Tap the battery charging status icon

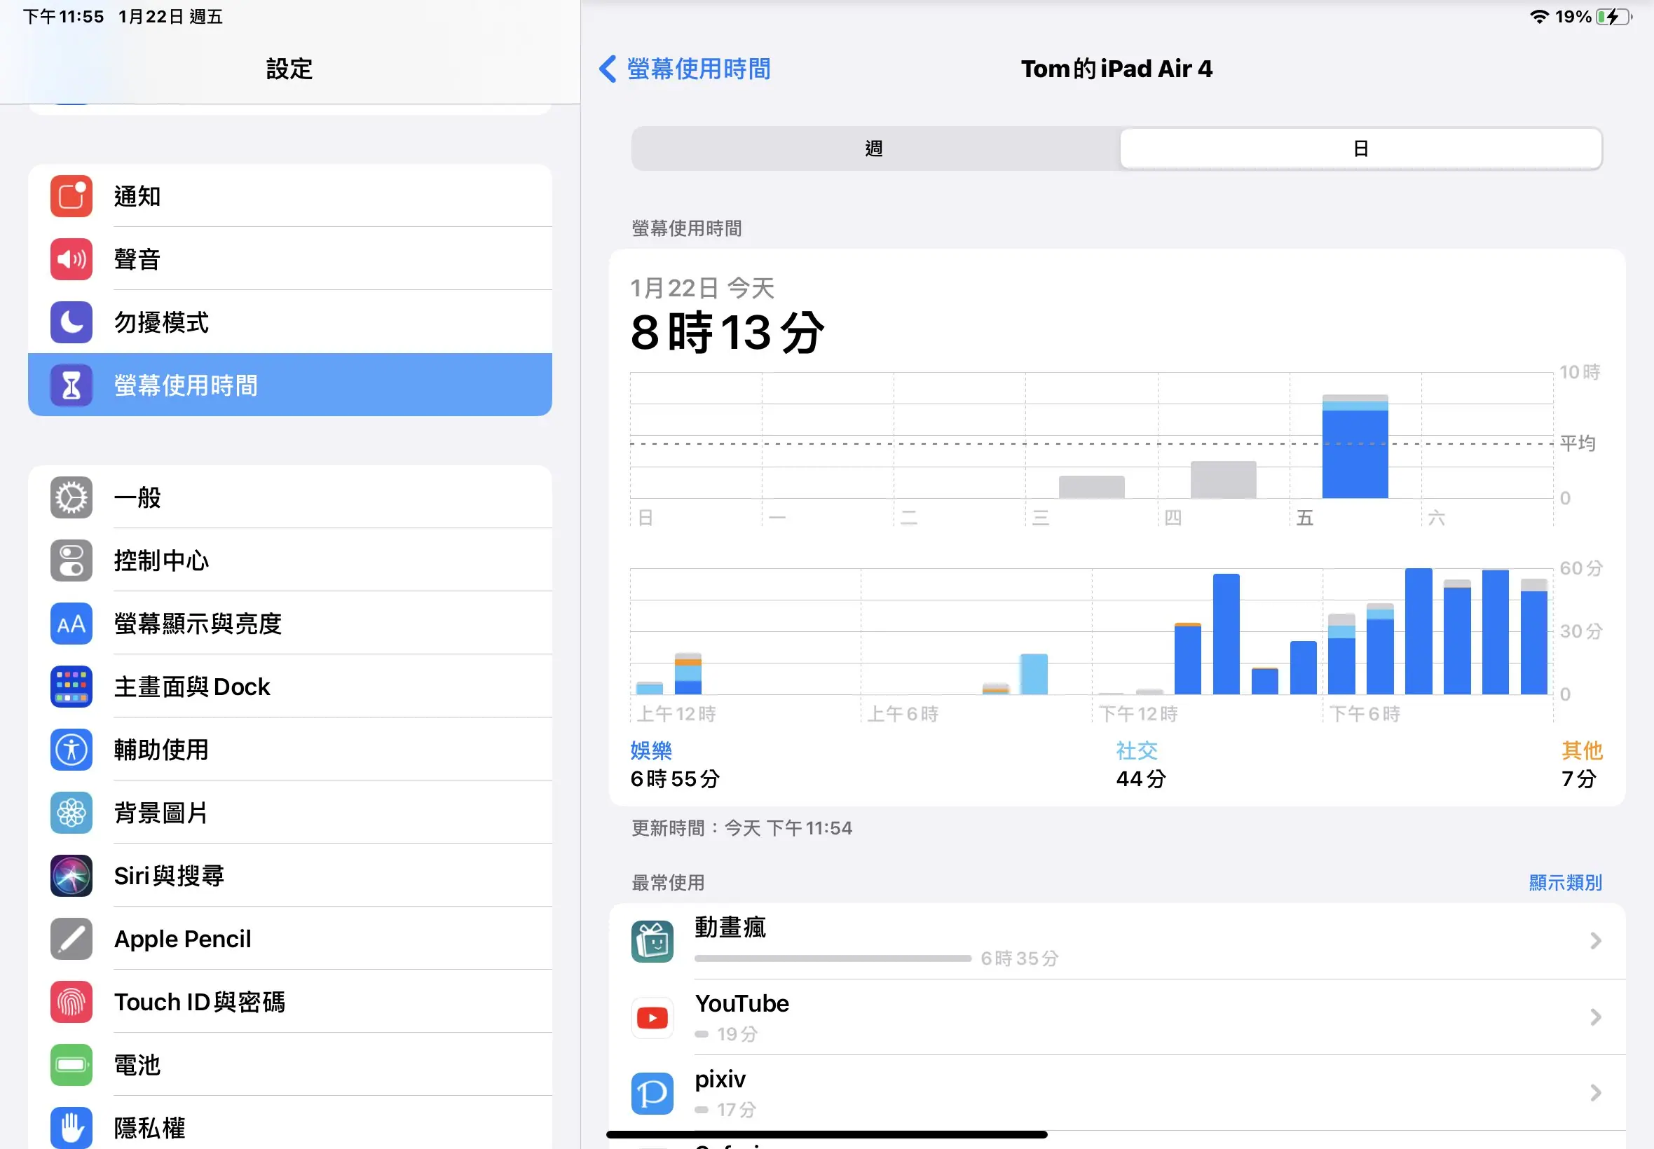(1614, 17)
